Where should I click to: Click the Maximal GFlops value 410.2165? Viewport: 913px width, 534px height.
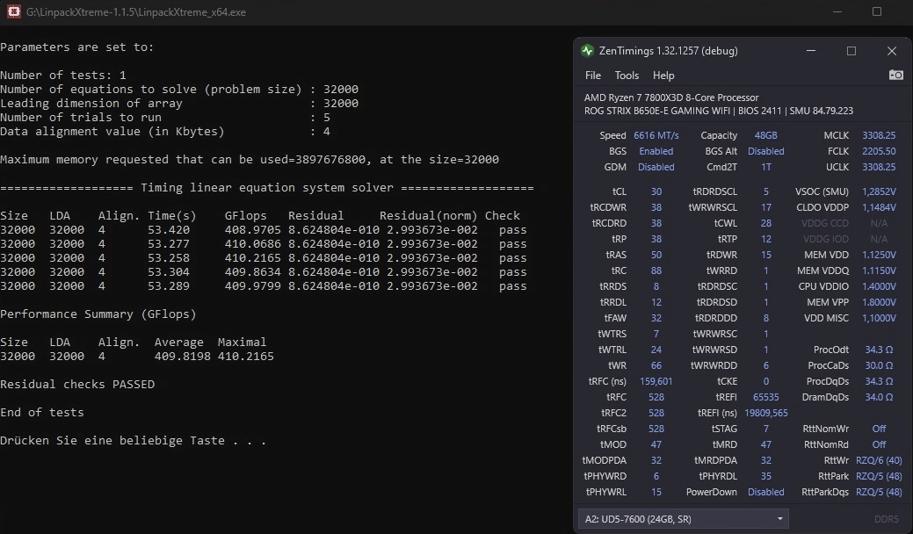(245, 356)
